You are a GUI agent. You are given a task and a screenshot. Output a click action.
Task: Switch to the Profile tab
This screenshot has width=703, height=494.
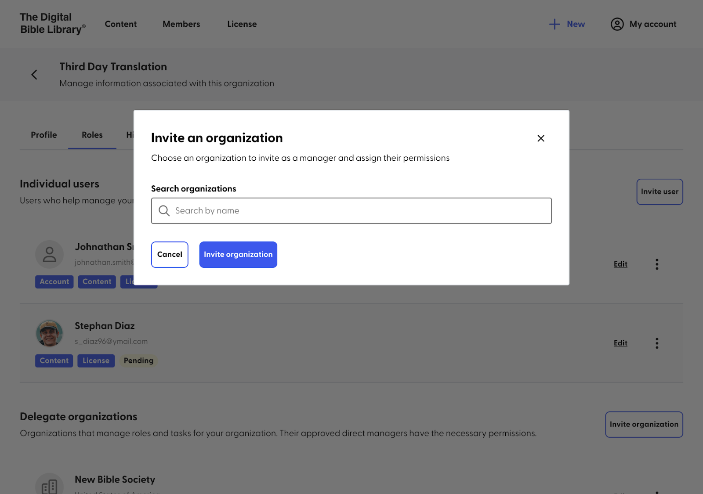coord(44,135)
